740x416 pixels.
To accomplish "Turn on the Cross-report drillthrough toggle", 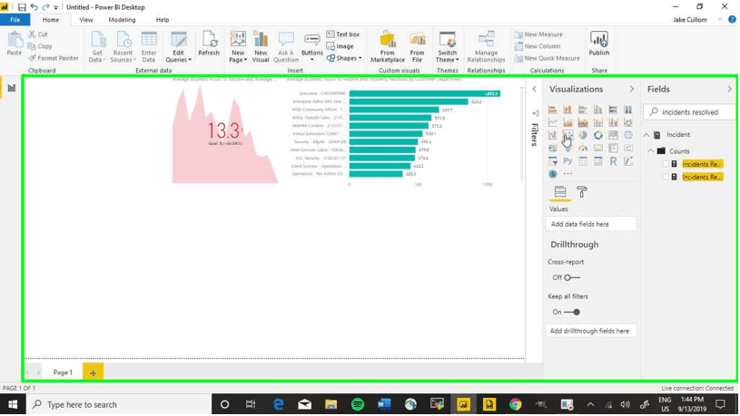I will 572,277.
